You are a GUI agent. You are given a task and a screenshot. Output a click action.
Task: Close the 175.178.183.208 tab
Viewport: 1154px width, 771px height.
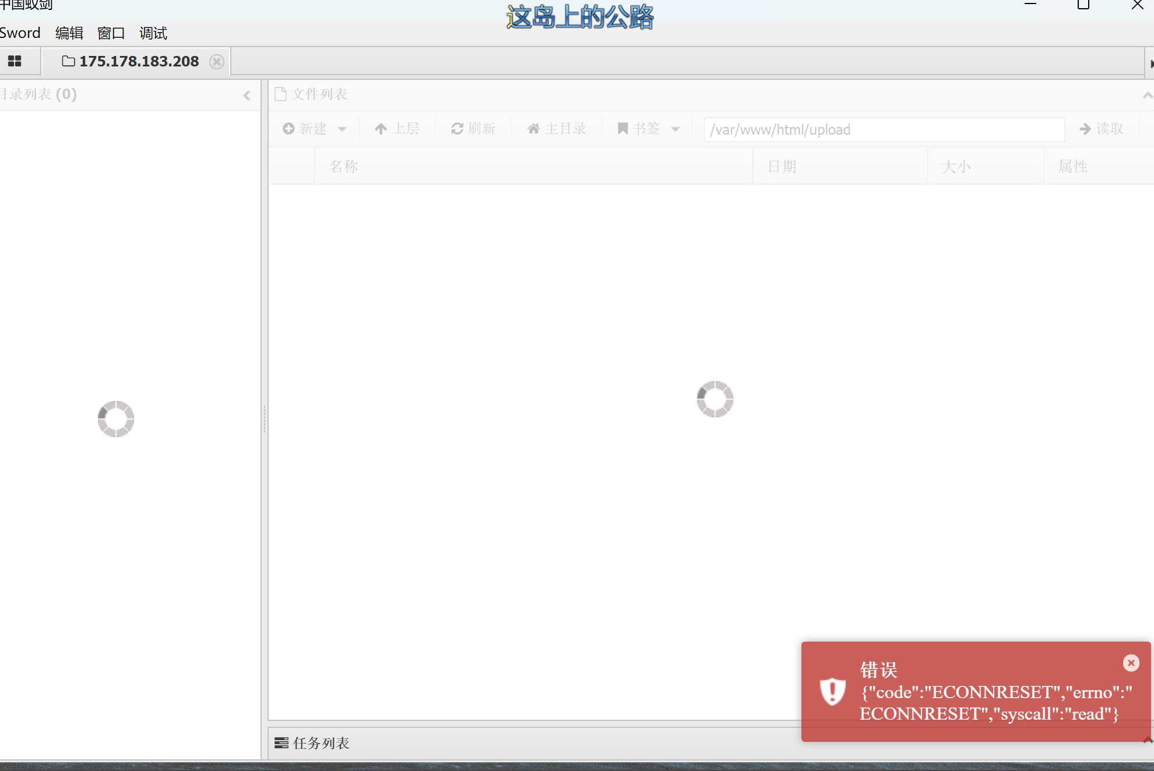pyautogui.click(x=217, y=62)
